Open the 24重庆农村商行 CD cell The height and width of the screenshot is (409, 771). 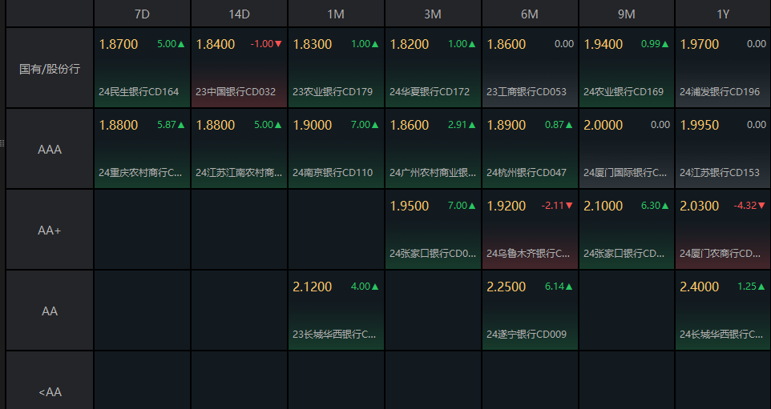[x=142, y=149]
